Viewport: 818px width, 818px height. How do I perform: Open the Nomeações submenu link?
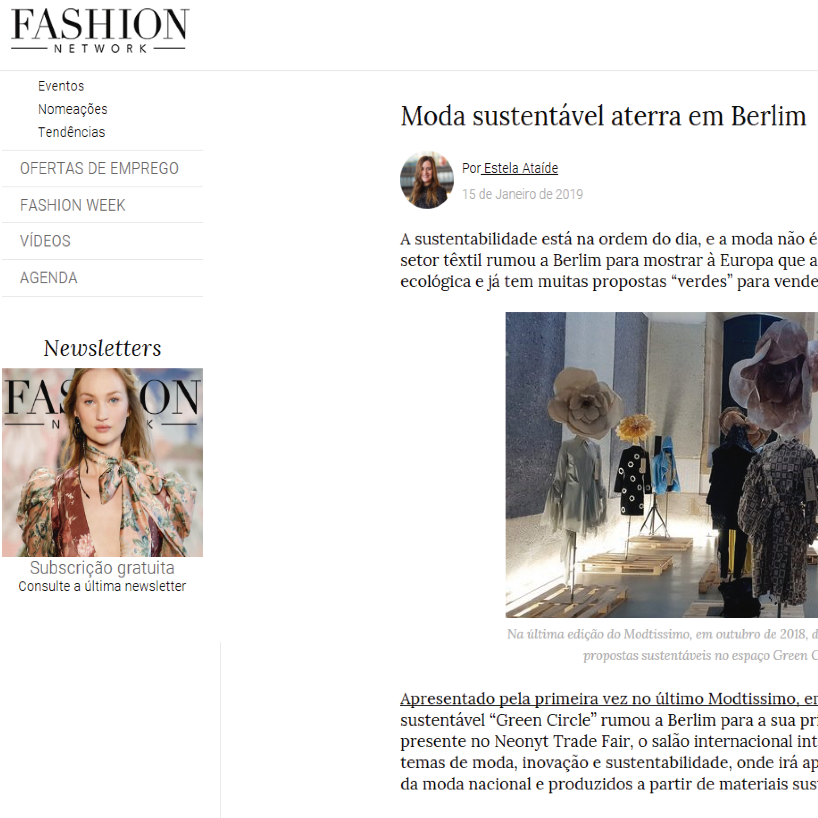click(72, 109)
